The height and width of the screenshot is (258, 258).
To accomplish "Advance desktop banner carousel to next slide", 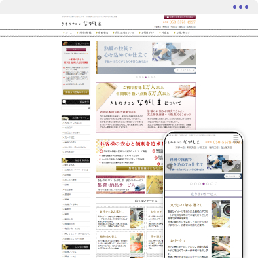I will point(192,58).
